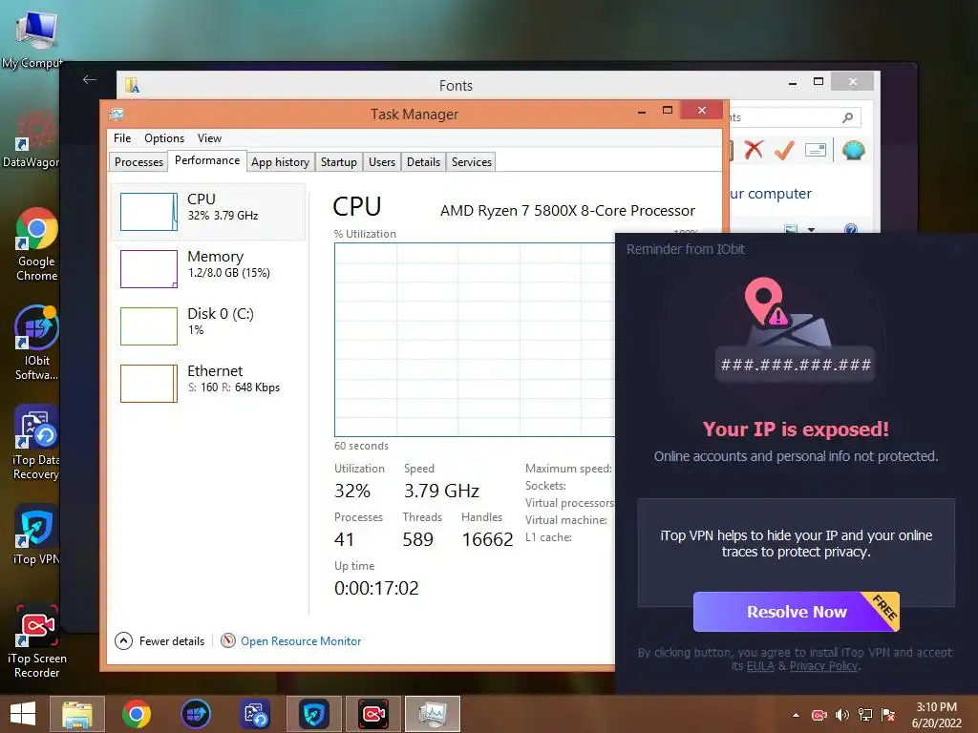Select the CPU performance entry
978x733 pixels.
[208, 211]
